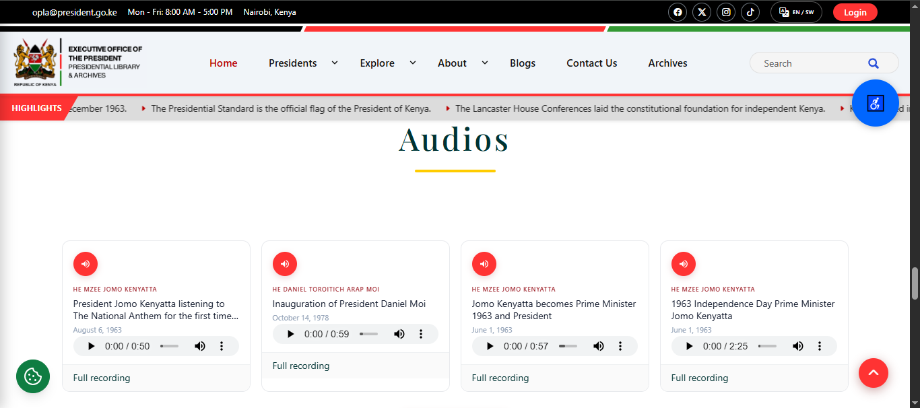
Task: Click into the Search input field
Action: [x=812, y=63]
